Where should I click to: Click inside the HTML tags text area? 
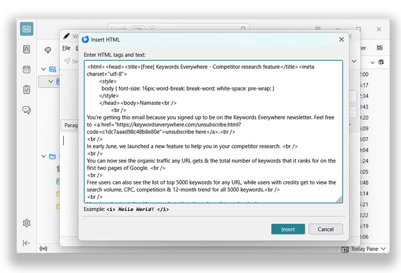213,132
